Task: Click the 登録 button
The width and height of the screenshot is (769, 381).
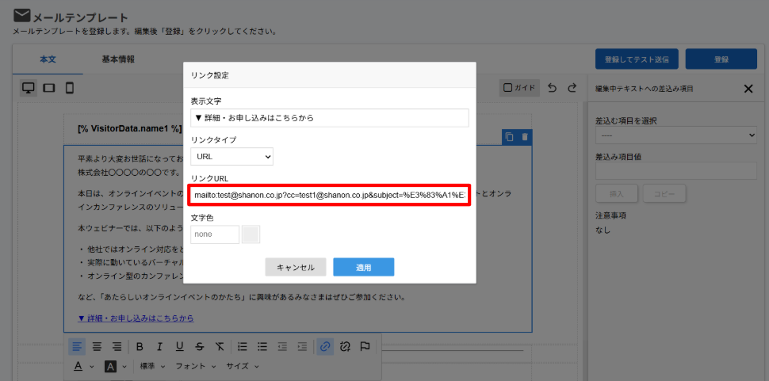Action: (721, 59)
